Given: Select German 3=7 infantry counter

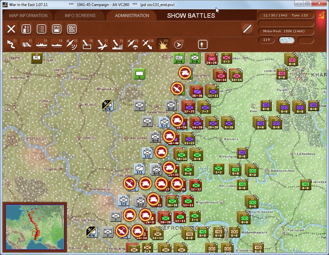Looking at the screenshot, I should point(171,105).
